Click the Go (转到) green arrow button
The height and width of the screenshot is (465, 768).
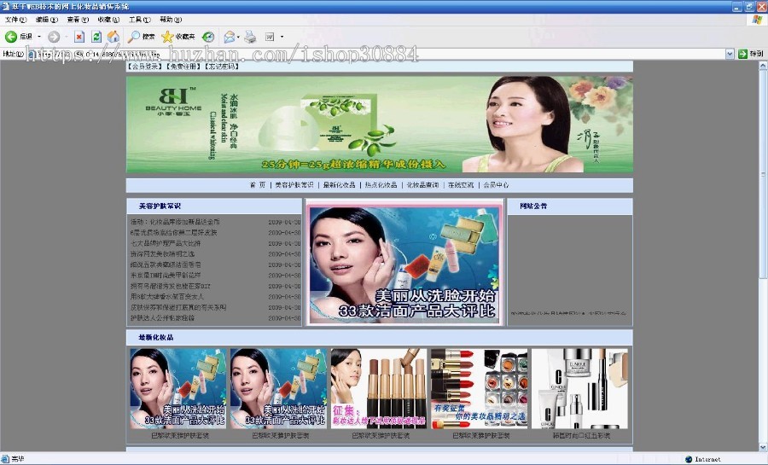751,54
